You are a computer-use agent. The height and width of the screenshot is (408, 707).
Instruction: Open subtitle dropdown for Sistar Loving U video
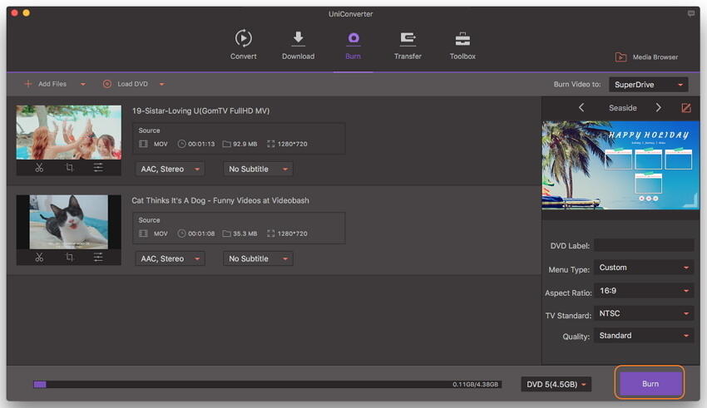pyautogui.click(x=258, y=170)
